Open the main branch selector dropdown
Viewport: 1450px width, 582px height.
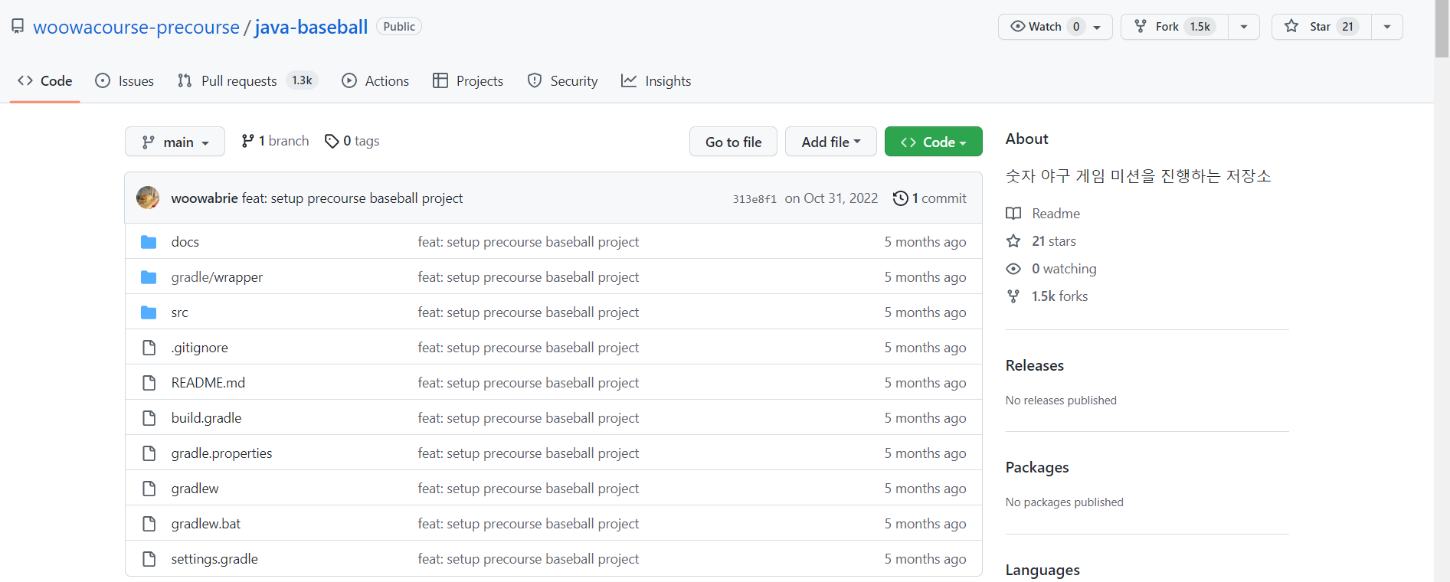[175, 142]
